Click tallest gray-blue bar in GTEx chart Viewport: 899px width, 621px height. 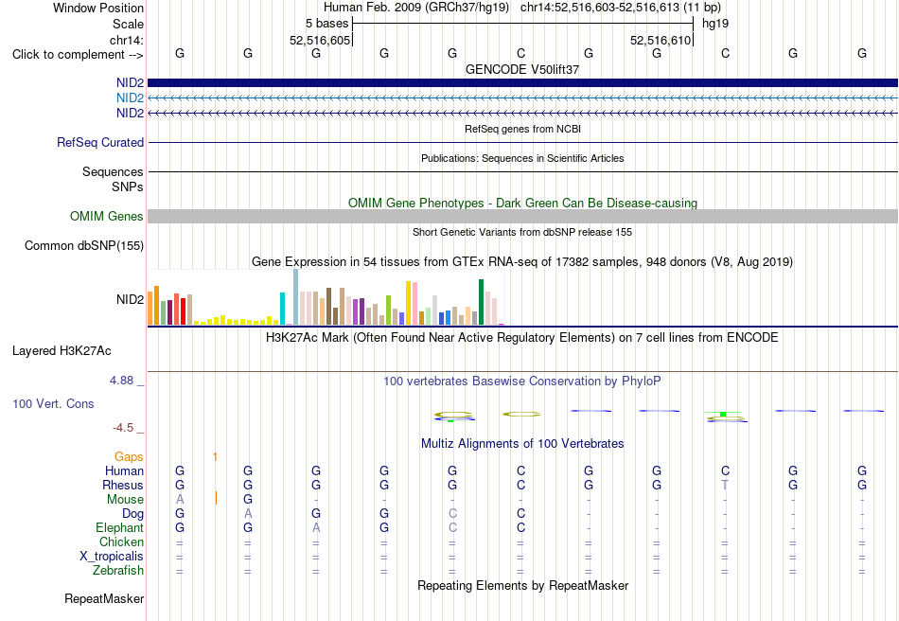pos(296,297)
